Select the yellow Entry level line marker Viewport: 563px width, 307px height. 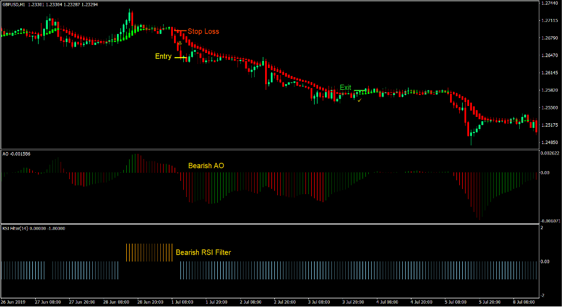(x=181, y=57)
